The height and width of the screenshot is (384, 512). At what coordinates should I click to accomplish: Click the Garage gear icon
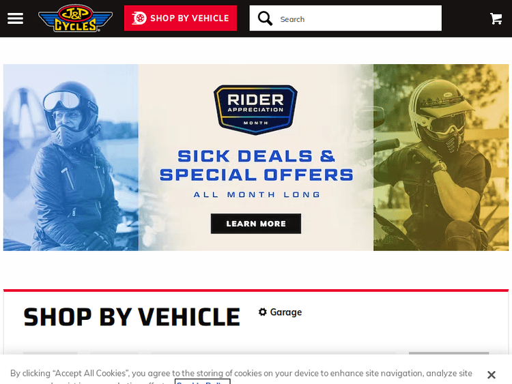(x=263, y=312)
